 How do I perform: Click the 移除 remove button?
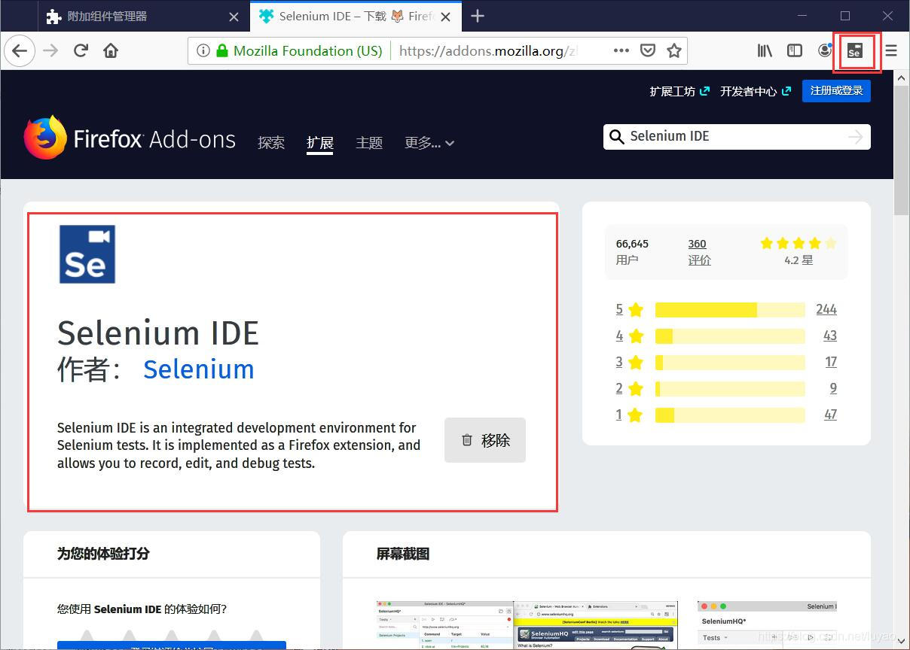(x=485, y=440)
